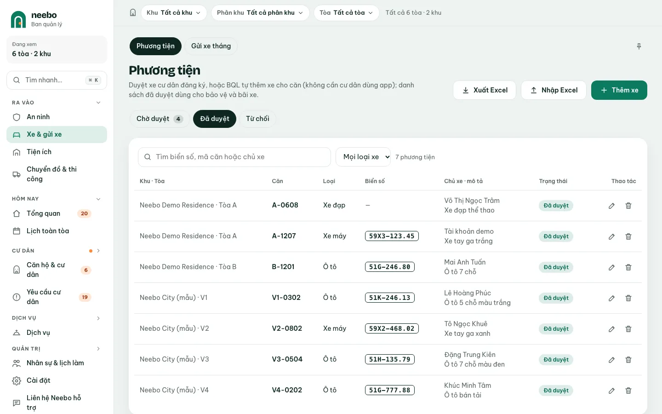Click the Thêm xe button
The image size is (662, 414).
coord(619,90)
